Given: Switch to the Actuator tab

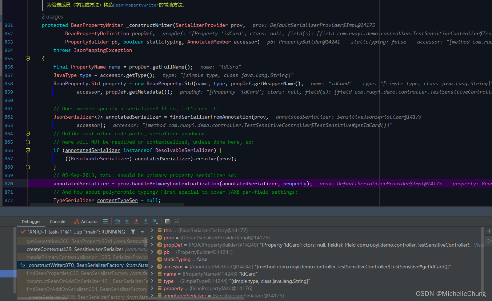Looking at the screenshot, I should [86, 222].
